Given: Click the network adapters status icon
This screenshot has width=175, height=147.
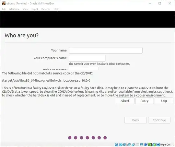Looking at the screenshot, I should (129, 144).
